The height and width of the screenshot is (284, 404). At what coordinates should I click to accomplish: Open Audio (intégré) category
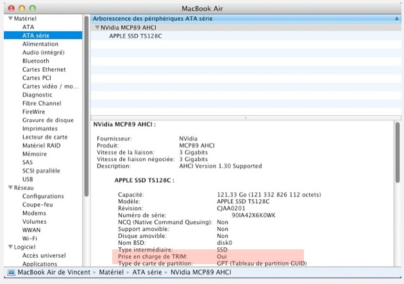click(44, 53)
